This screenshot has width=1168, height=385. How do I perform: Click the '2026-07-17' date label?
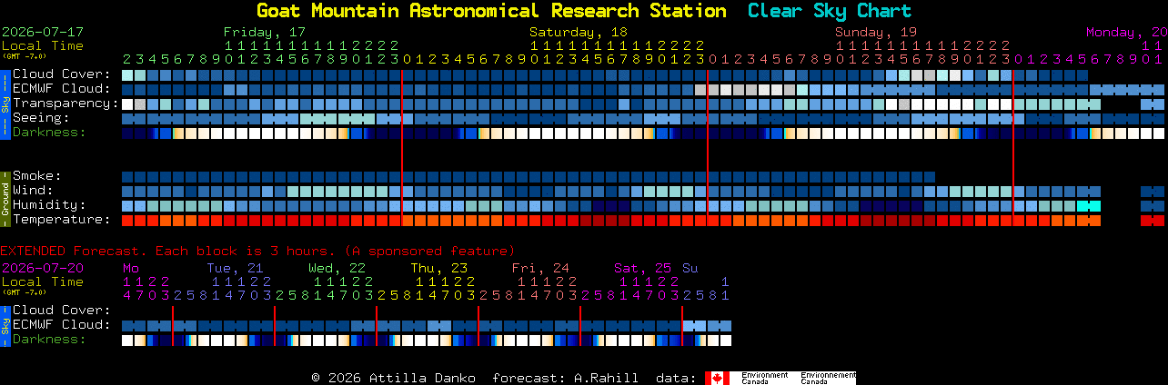[43, 32]
